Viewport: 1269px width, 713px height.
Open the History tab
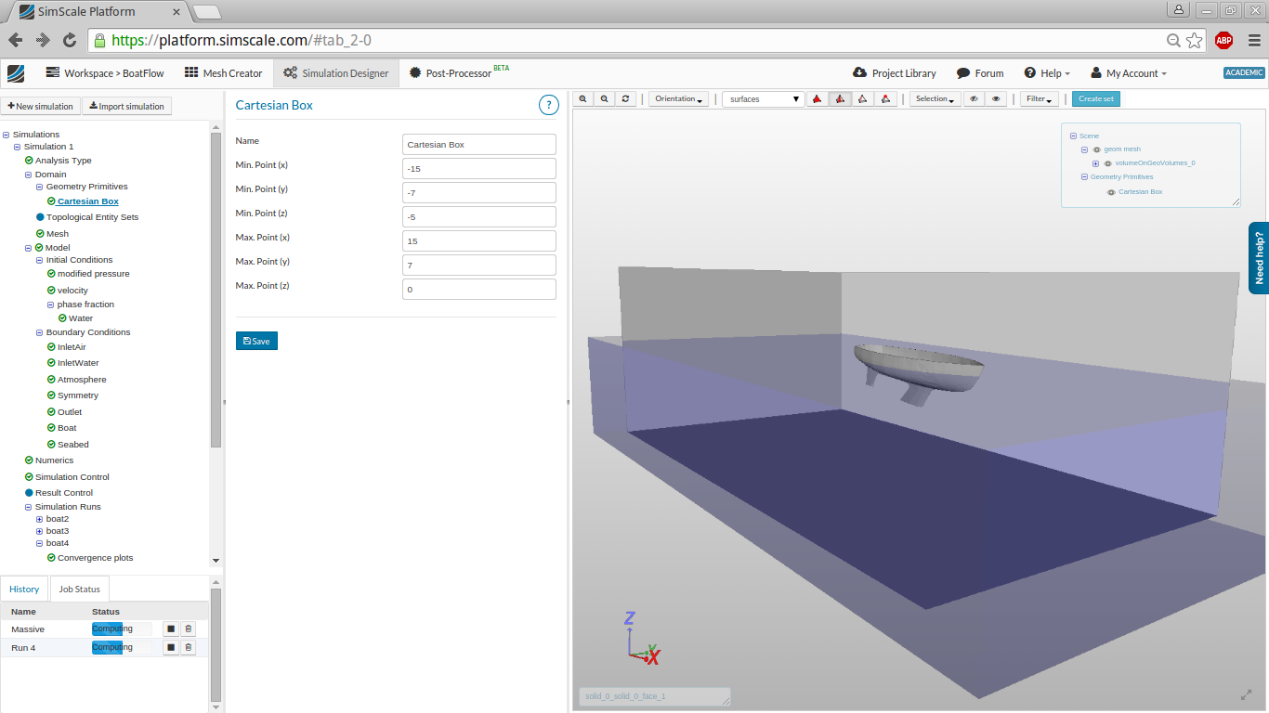click(25, 589)
